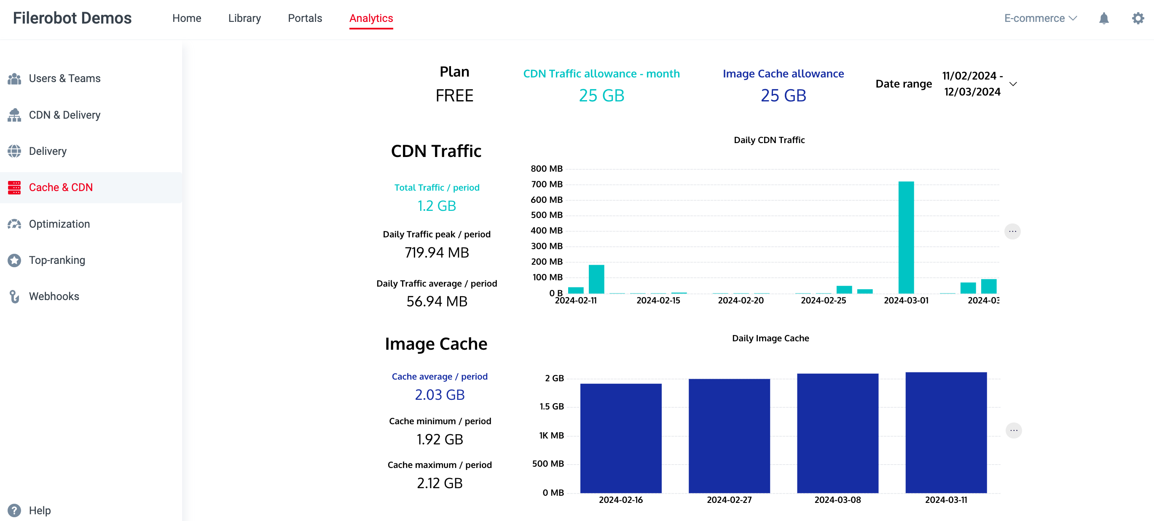Image resolution: width=1154 pixels, height=521 pixels.
Task: Open Daily CDN Traffic chart options menu
Action: (x=1012, y=231)
